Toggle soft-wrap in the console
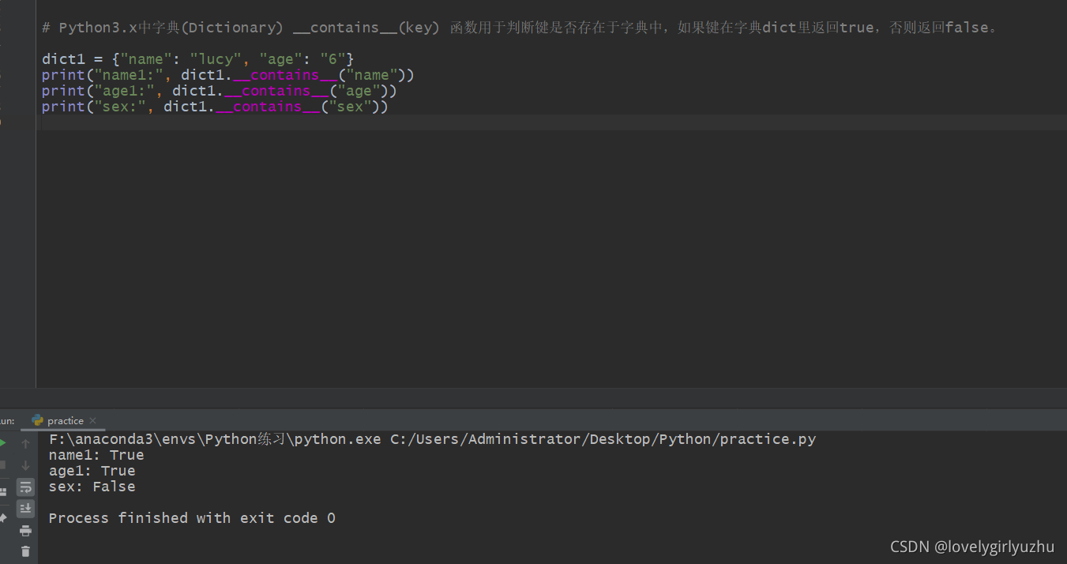The width and height of the screenshot is (1067, 564). click(x=25, y=487)
